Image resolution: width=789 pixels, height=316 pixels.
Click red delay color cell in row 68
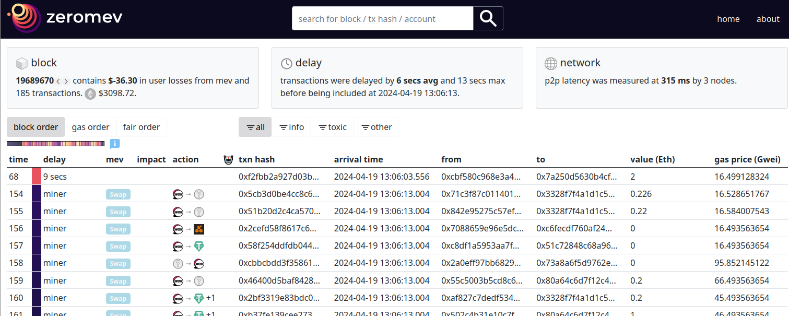tap(37, 177)
